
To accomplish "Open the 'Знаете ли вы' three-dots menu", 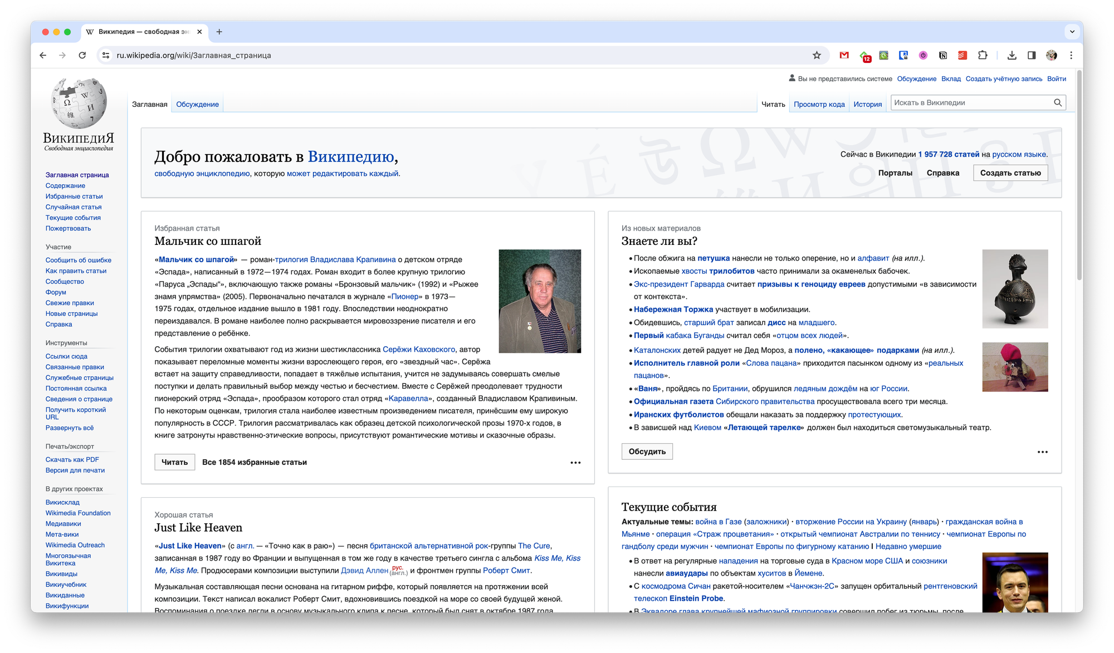I will 1043,452.
